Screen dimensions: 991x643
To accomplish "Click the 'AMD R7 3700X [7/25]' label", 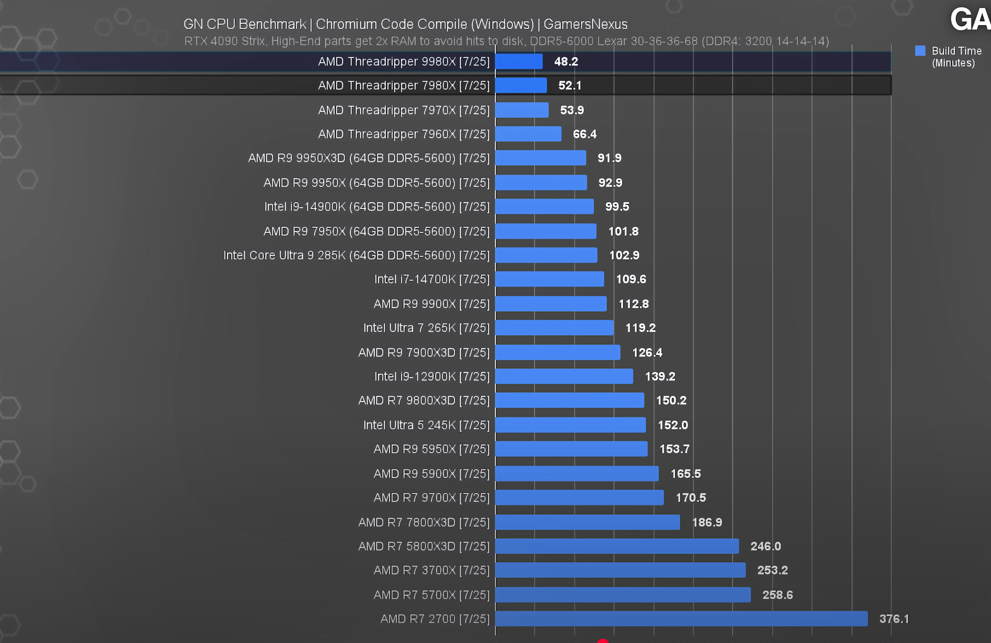I will [x=431, y=570].
